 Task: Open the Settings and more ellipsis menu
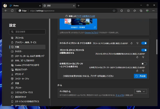(x=153, y=10)
